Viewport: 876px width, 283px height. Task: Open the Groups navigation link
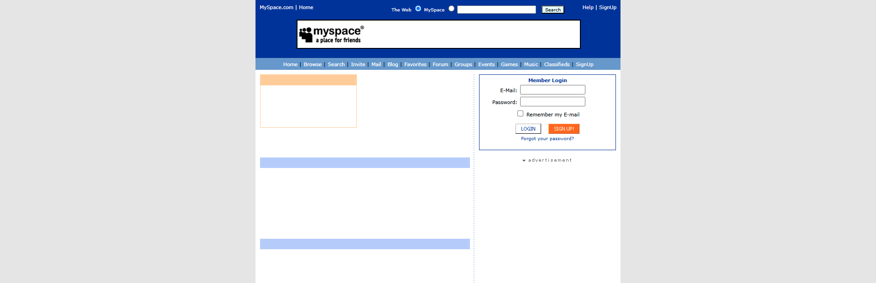click(x=463, y=64)
